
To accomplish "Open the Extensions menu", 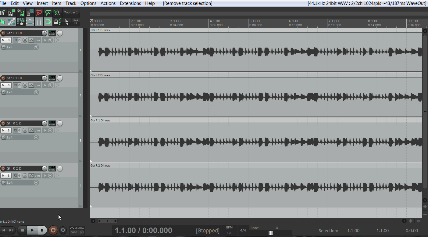I will coord(130,3).
